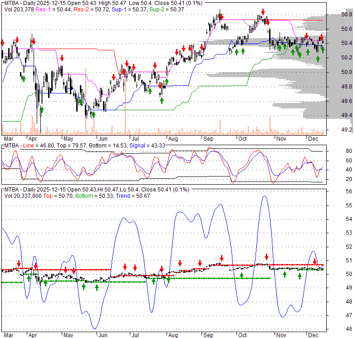
Task: Click the 49.4 price axis label
Action: 347,115
